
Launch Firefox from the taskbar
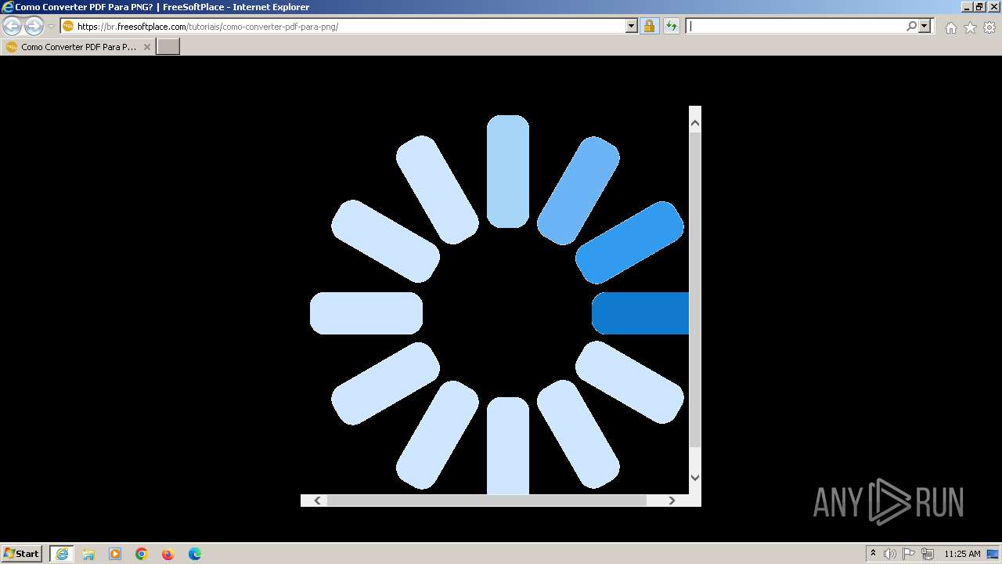168,554
